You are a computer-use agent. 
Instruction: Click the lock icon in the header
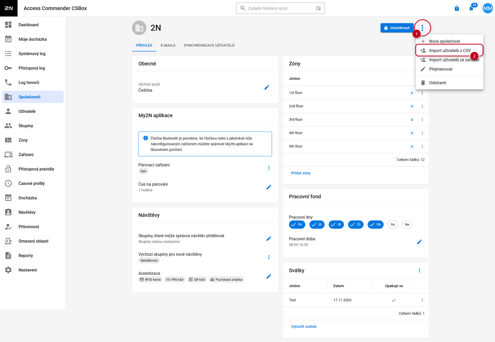[457, 8]
